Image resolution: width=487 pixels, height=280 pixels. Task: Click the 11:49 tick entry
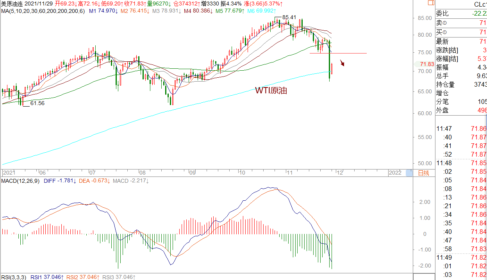[461, 257]
